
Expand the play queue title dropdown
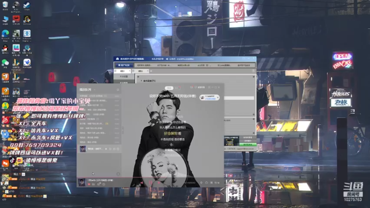coord(95,90)
